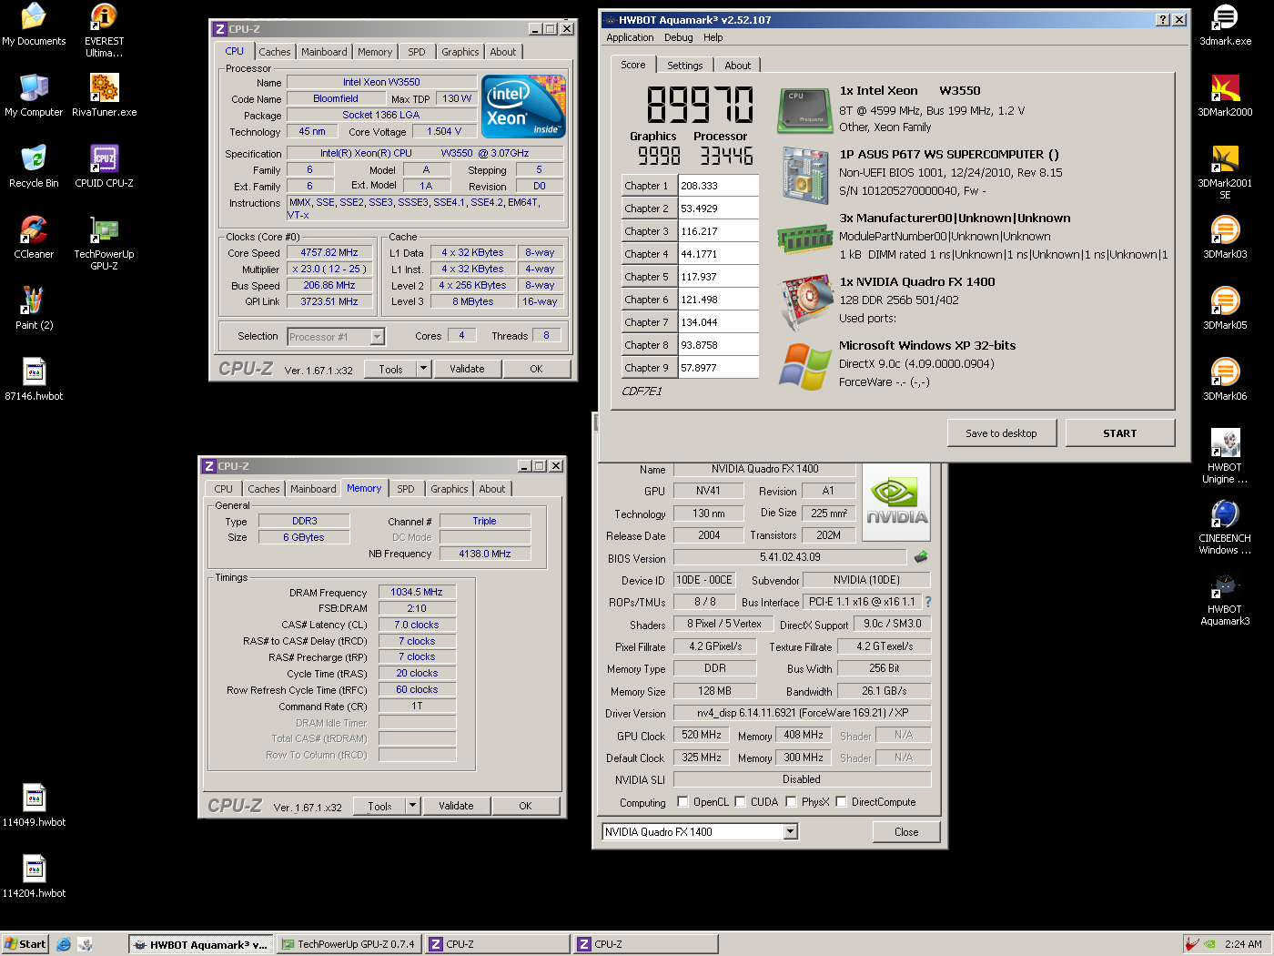Switch to About tab in Aquamark
Screen dimensions: 1274x956
(738, 66)
